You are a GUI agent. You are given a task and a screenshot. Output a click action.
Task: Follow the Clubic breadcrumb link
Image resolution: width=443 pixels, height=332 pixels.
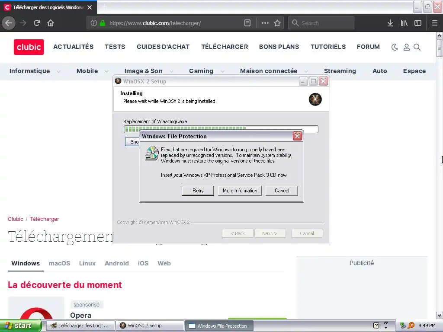tap(16, 219)
